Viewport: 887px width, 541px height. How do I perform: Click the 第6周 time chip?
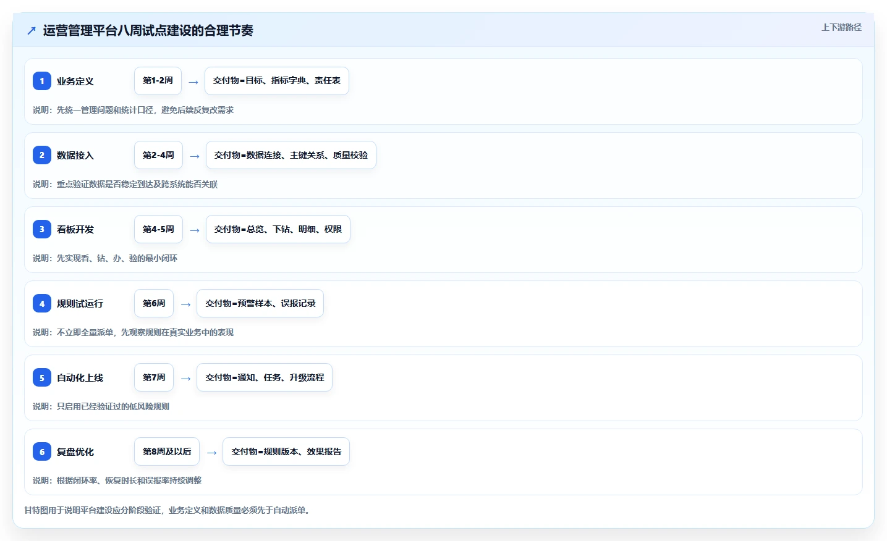[x=154, y=303]
